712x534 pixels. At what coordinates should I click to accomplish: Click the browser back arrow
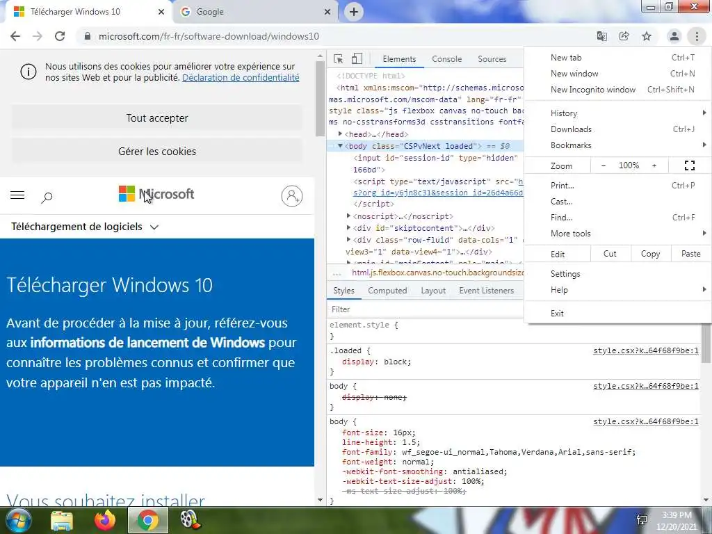pyautogui.click(x=15, y=36)
